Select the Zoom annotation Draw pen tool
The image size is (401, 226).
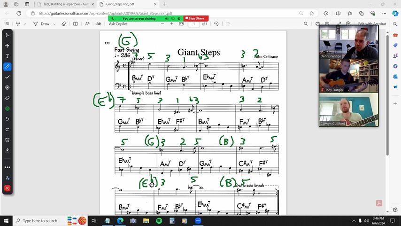7,67
